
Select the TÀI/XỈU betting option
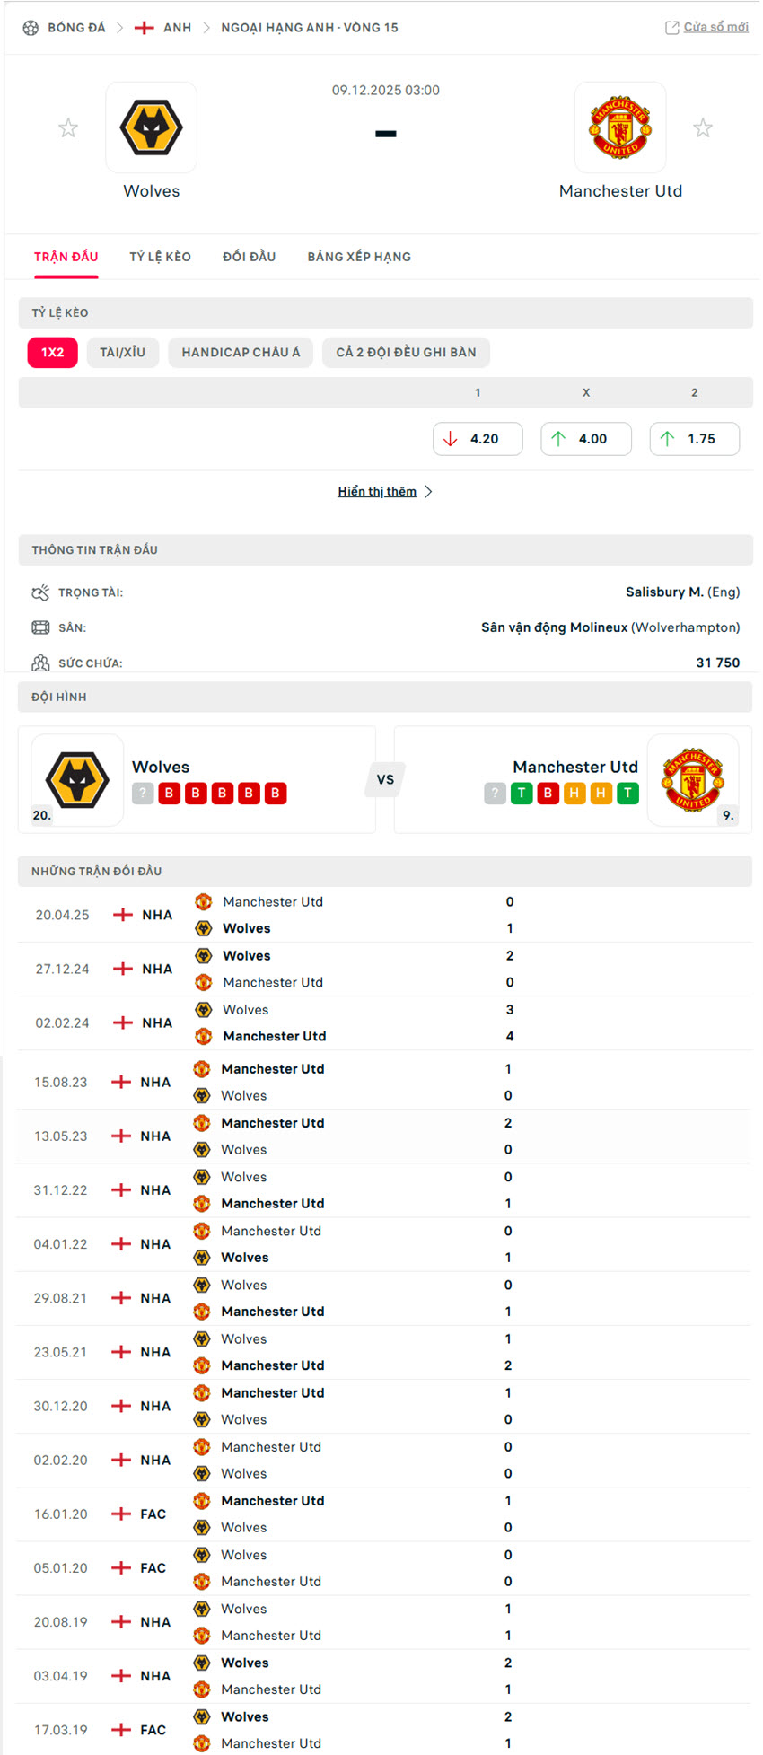coord(123,352)
